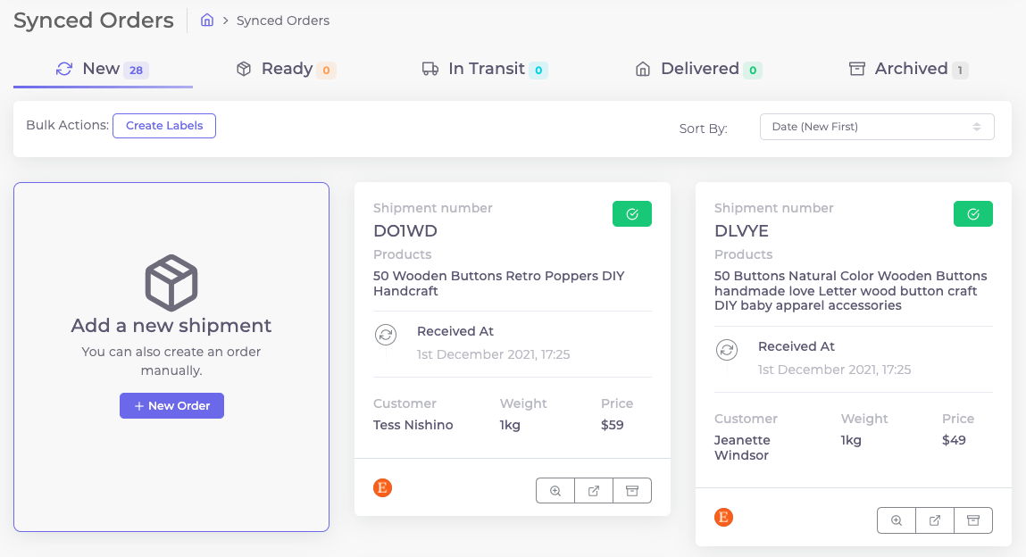
Task: Click the Synced Orders page heading
Action: (x=94, y=21)
